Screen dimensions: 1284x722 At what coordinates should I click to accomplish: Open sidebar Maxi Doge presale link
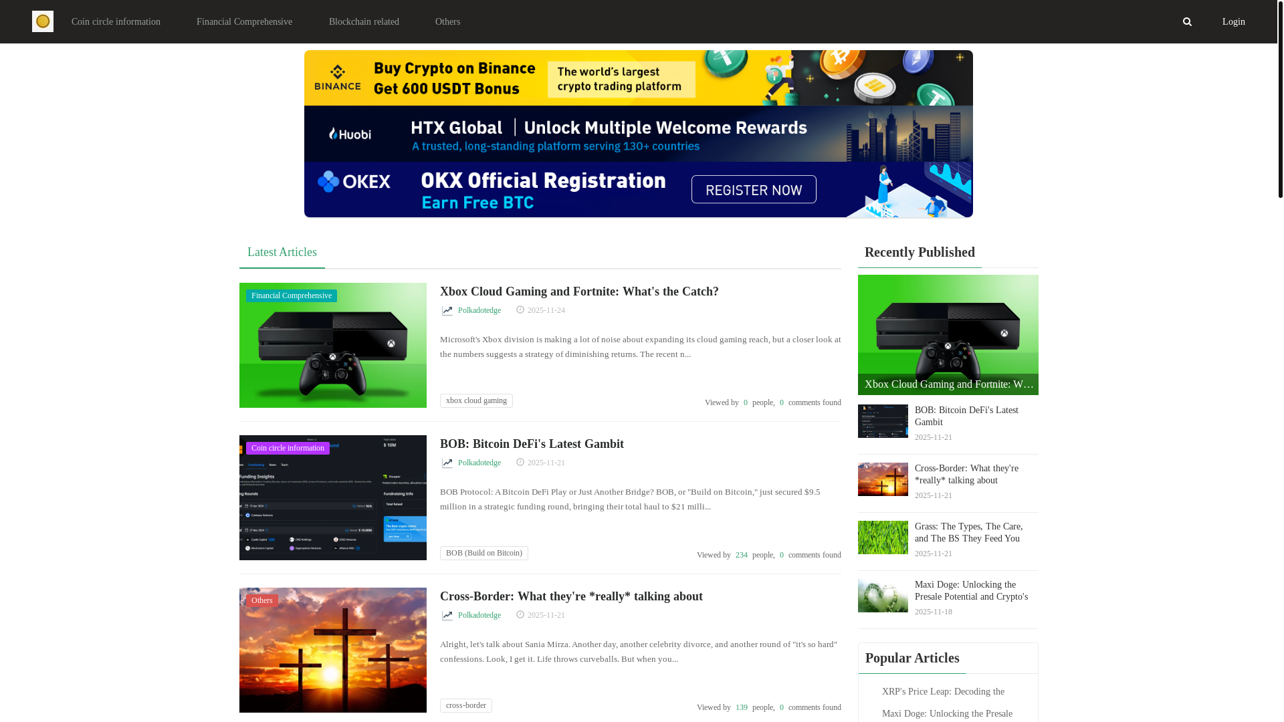971,590
